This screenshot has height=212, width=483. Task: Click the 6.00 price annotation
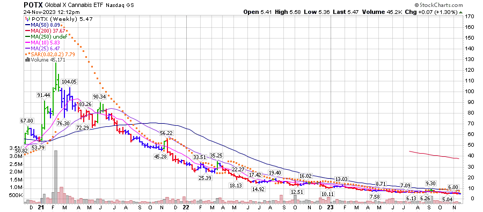[x=453, y=187]
